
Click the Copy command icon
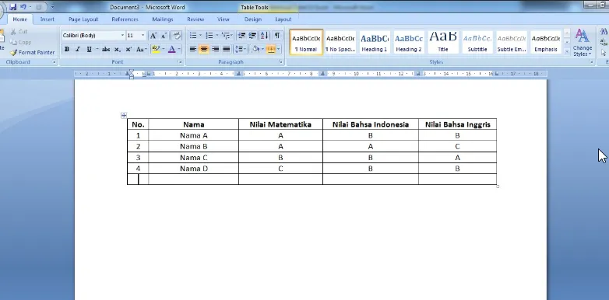(x=13, y=42)
